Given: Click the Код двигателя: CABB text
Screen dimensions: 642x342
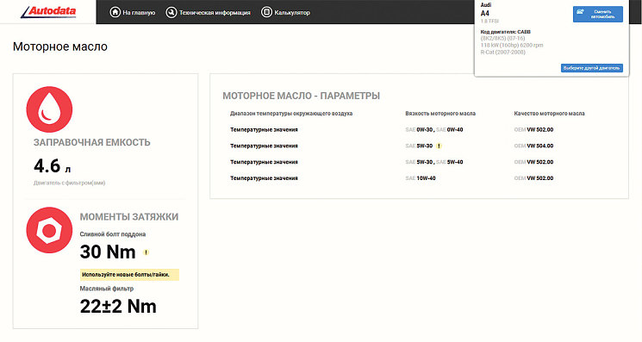Looking at the screenshot, I should pyautogui.click(x=505, y=32).
